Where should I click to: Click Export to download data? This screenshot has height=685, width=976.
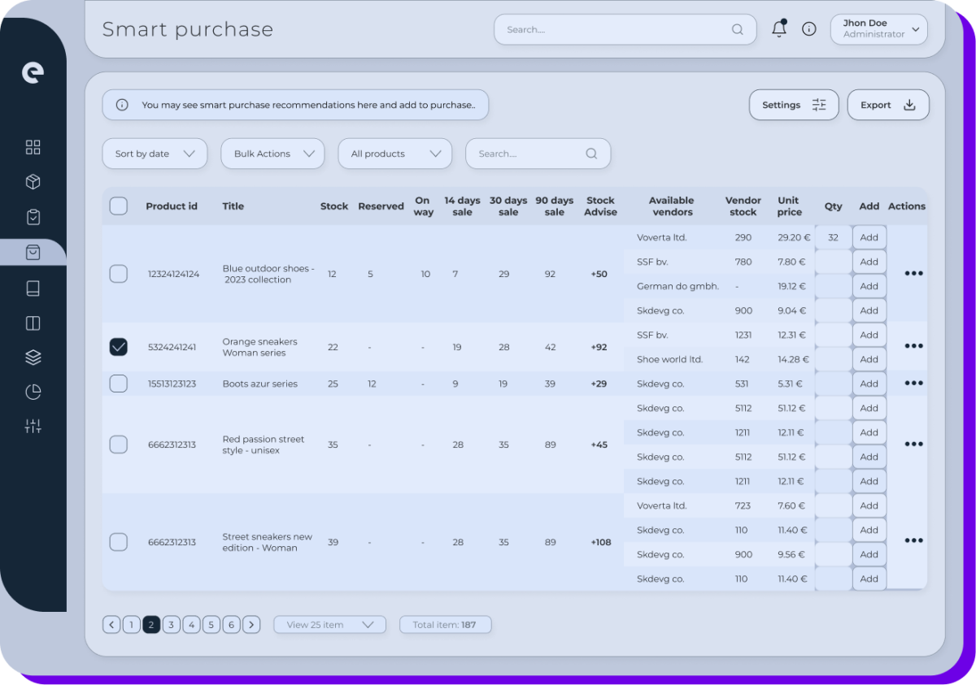[887, 104]
